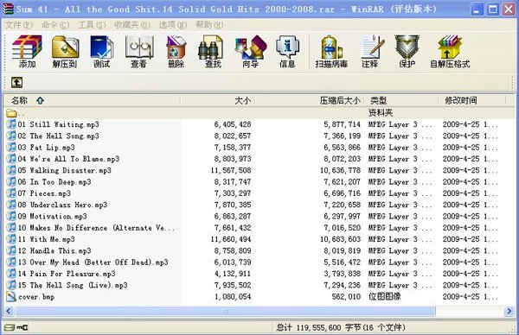Open the 查看 (View) toolbar icon
This screenshot has width=519, height=335.
tap(138, 52)
